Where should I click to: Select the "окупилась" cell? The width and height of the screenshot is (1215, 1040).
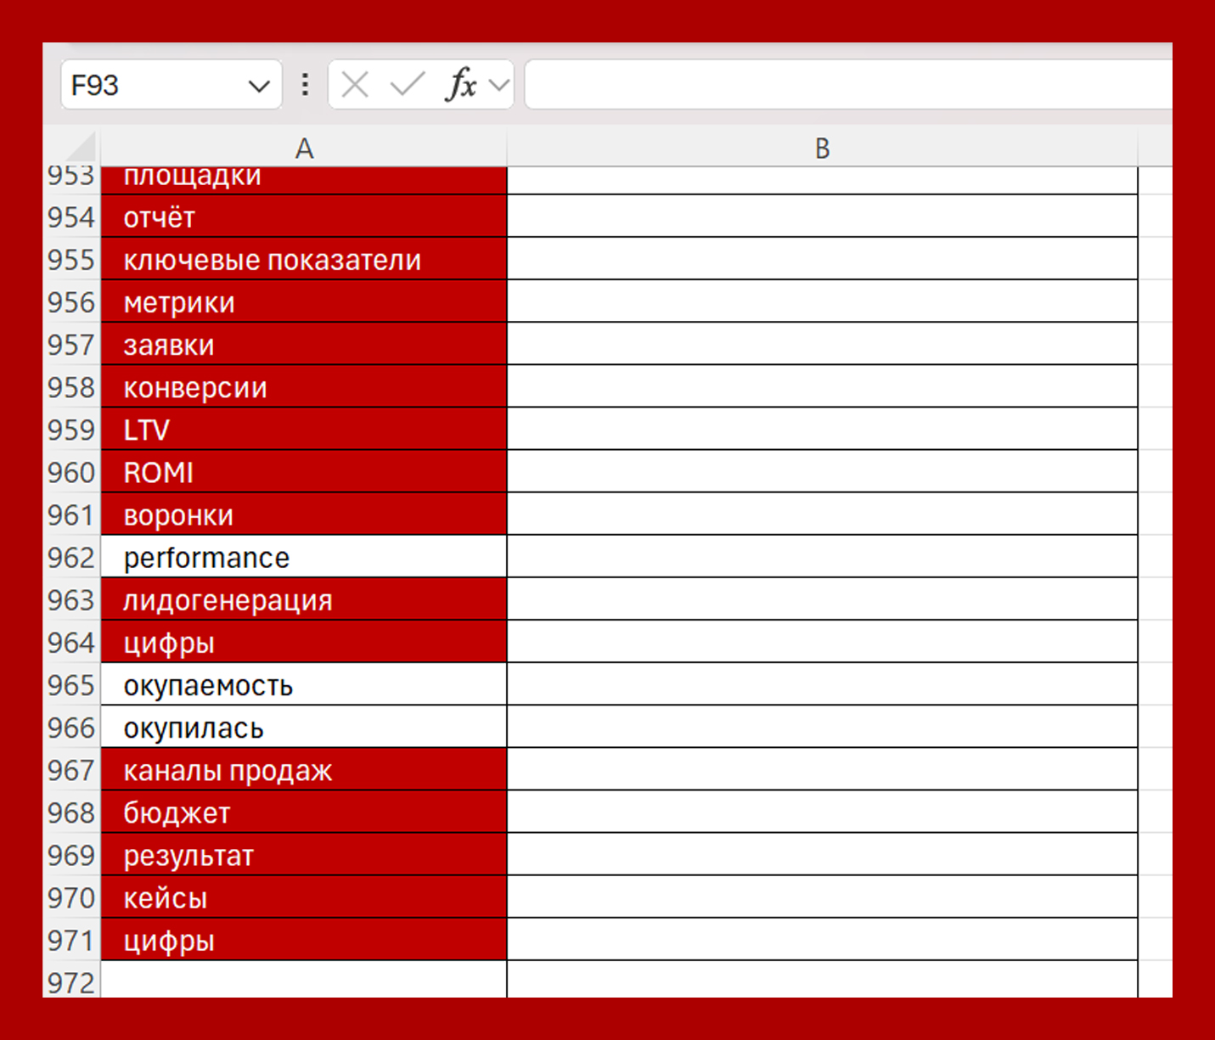click(304, 727)
